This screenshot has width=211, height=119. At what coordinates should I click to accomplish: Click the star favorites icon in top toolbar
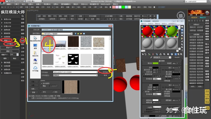tap(52, 7)
